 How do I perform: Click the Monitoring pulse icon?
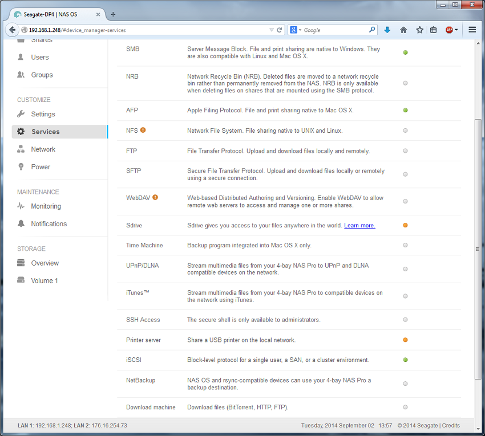21,206
